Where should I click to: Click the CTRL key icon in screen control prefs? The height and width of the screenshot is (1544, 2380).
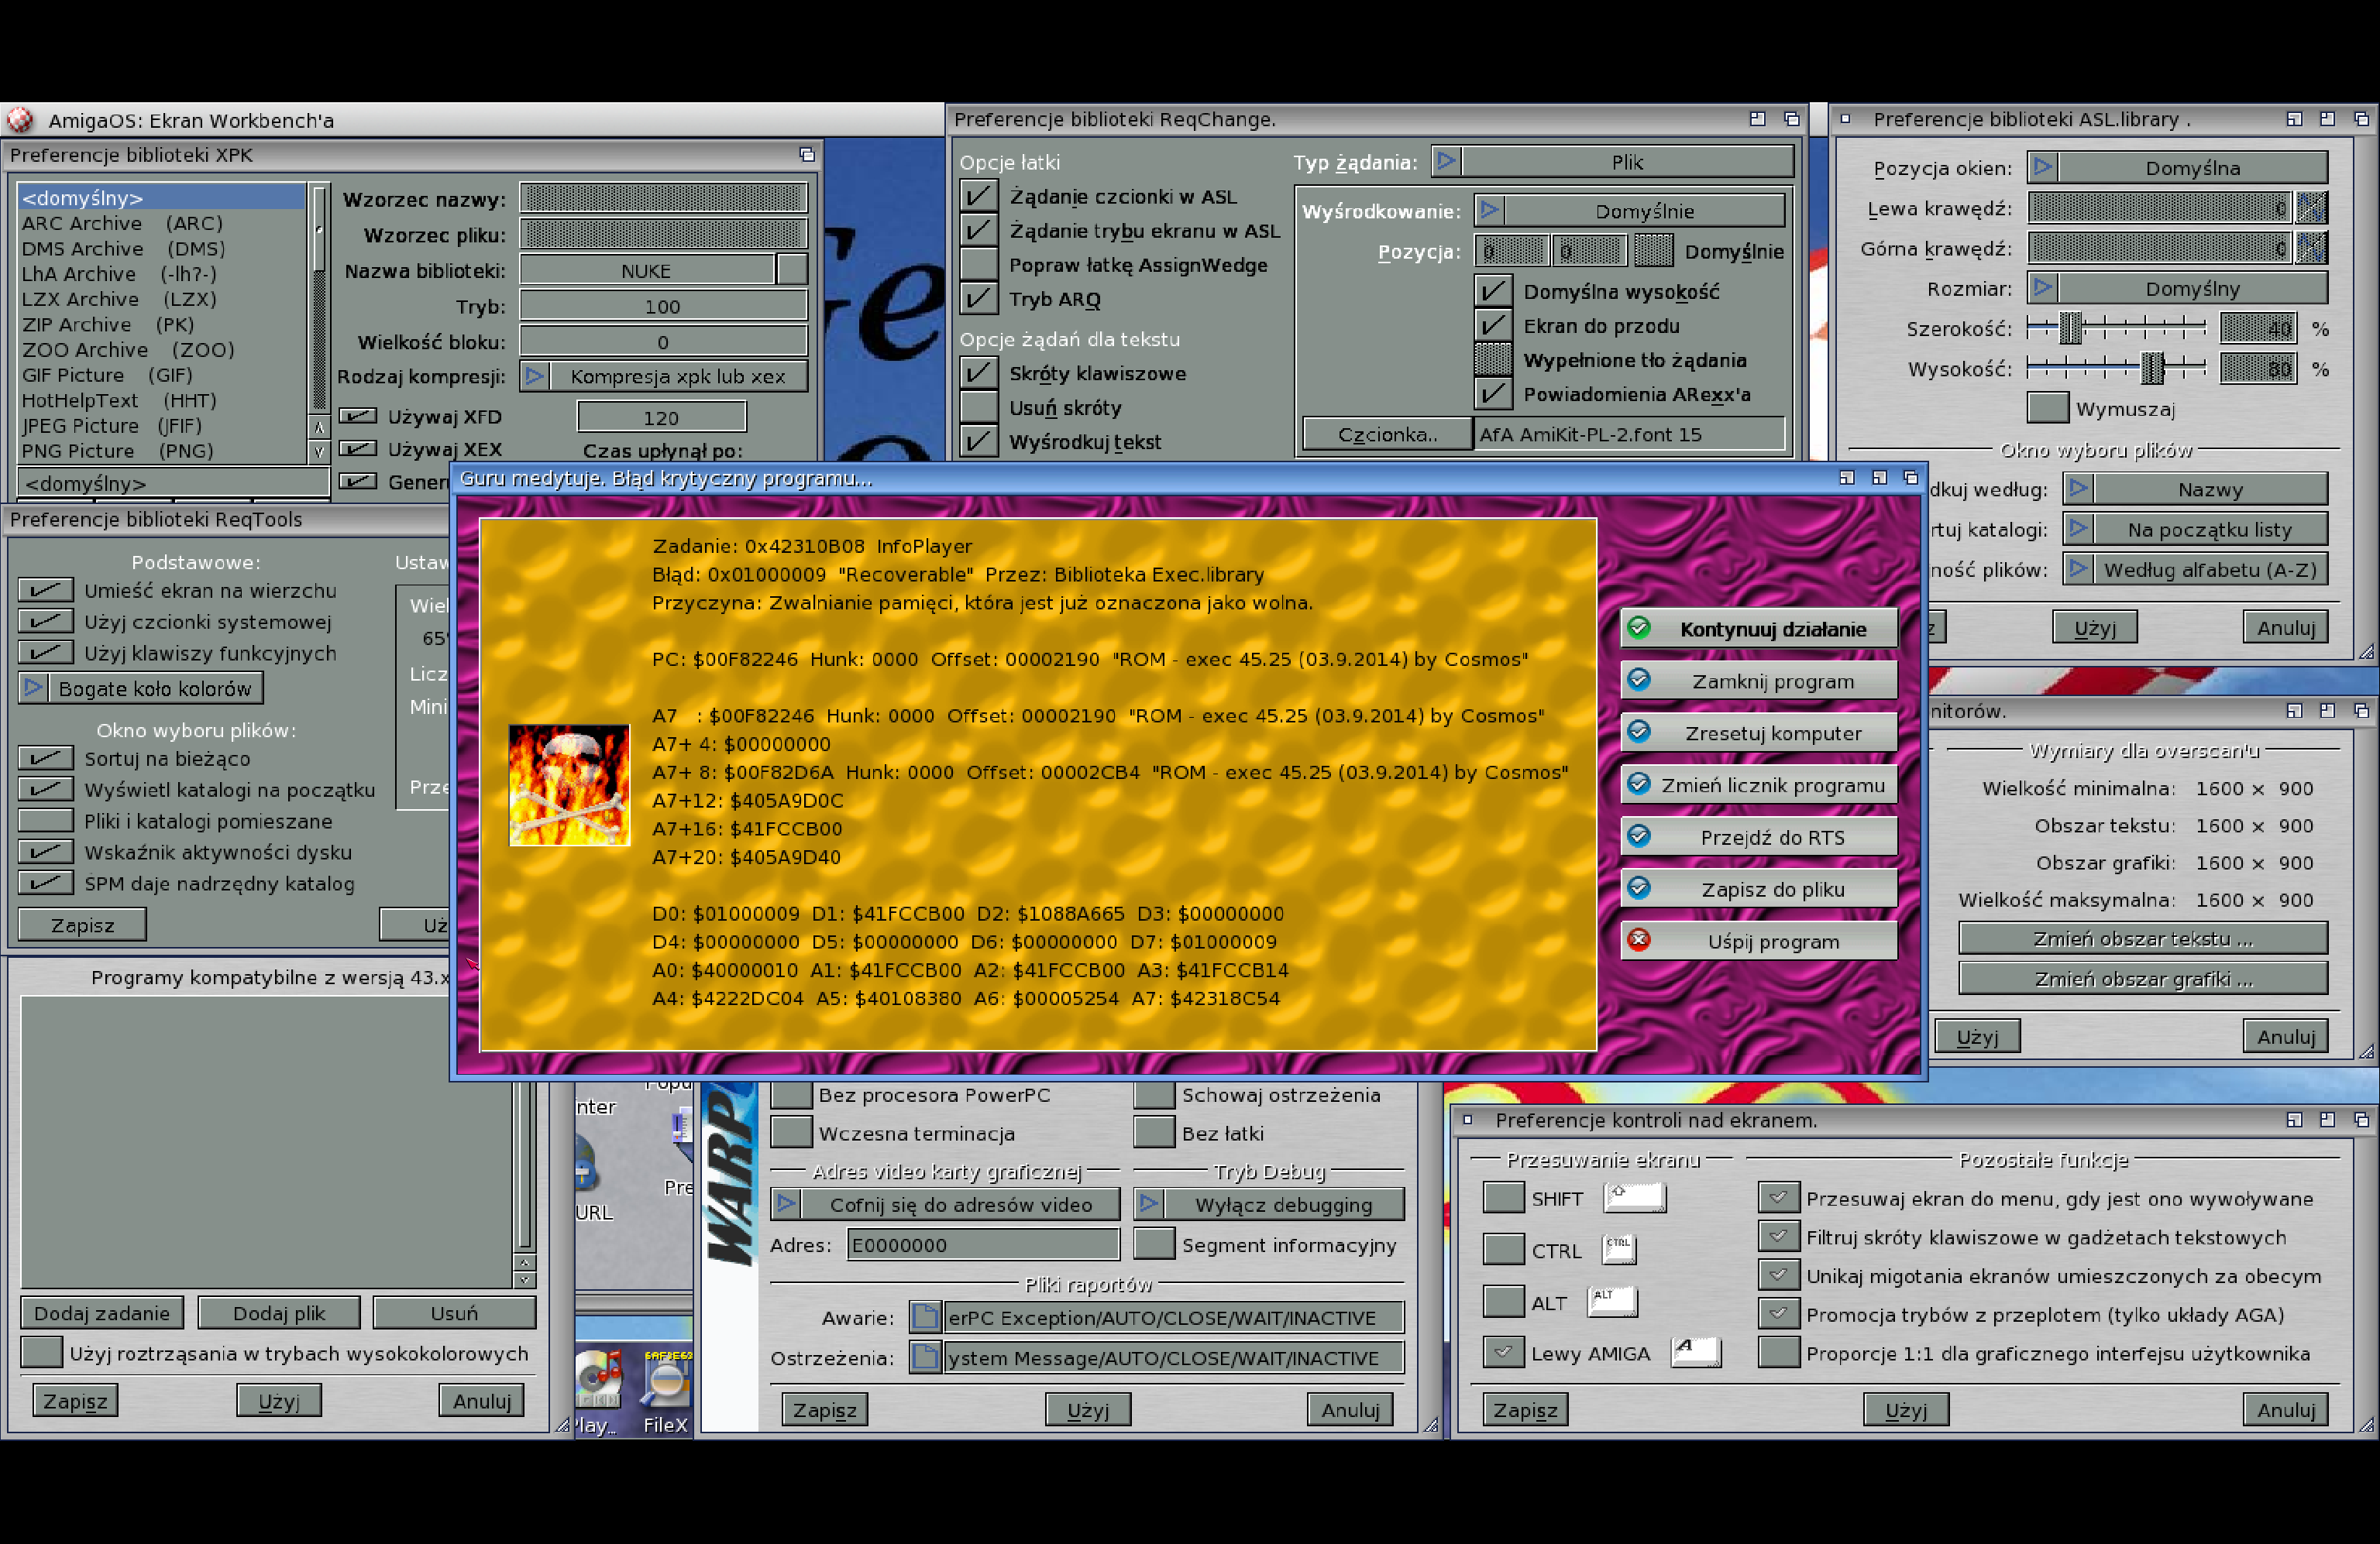[1619, 1249]
